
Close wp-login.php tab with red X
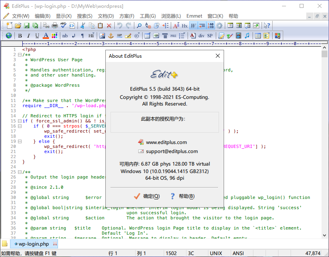point(55,244)
